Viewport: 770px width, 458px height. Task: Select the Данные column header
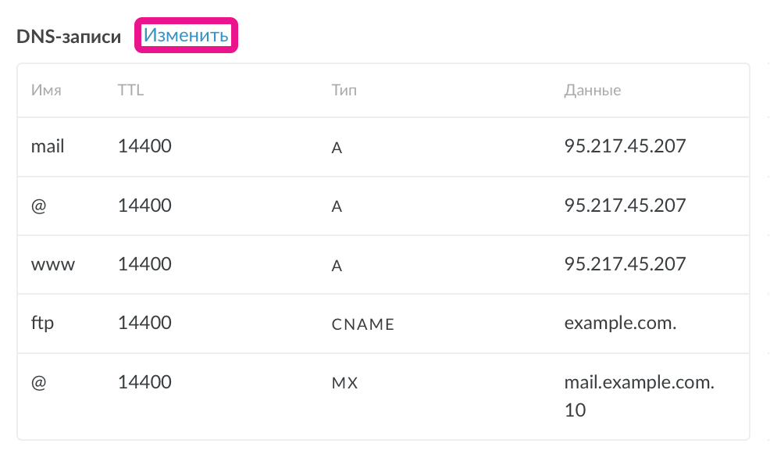(592, 90)
